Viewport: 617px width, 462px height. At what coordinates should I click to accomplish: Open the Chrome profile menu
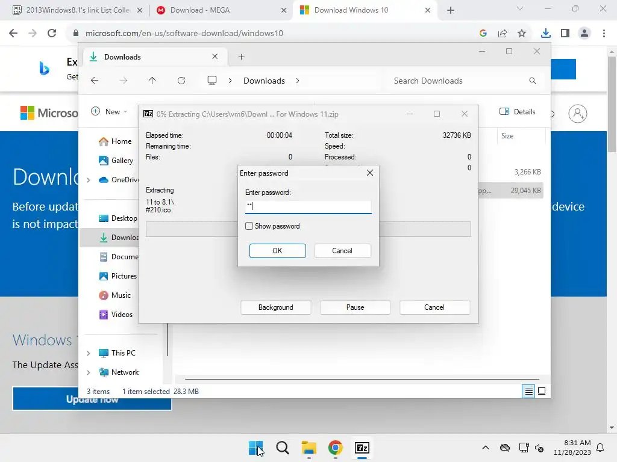[584, 34]
